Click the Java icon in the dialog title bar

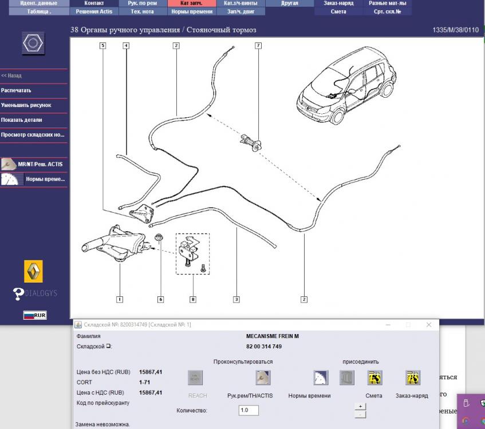[78, 324]
